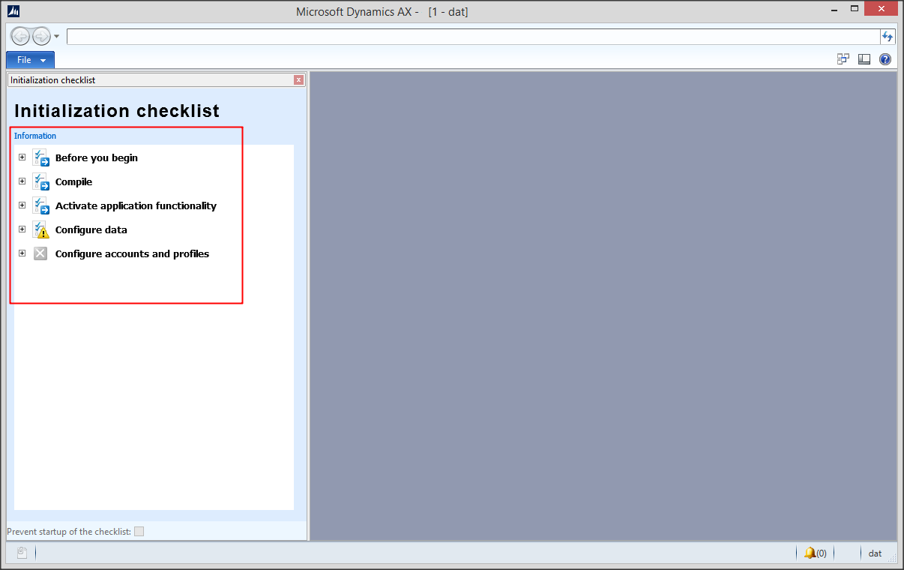Expand the Before you begin node
The height and width of the screenshot is (570, 904).
tap(22, 157)
